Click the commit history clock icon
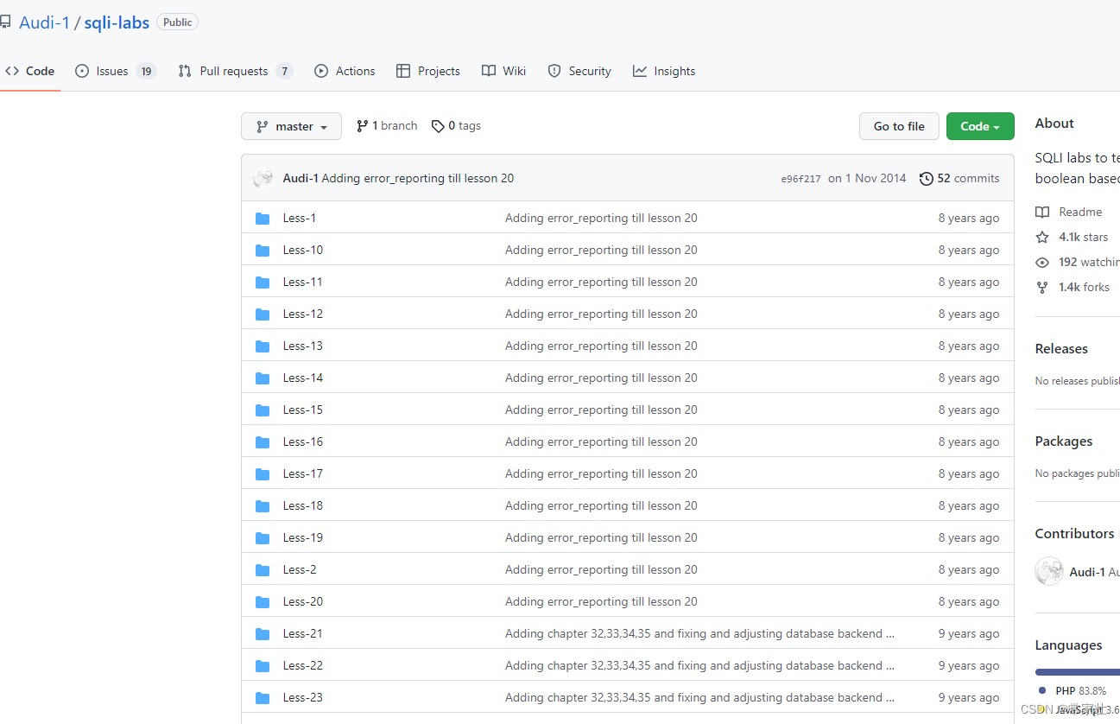The height and width of the screenshot is (724, 1120). 927,179
